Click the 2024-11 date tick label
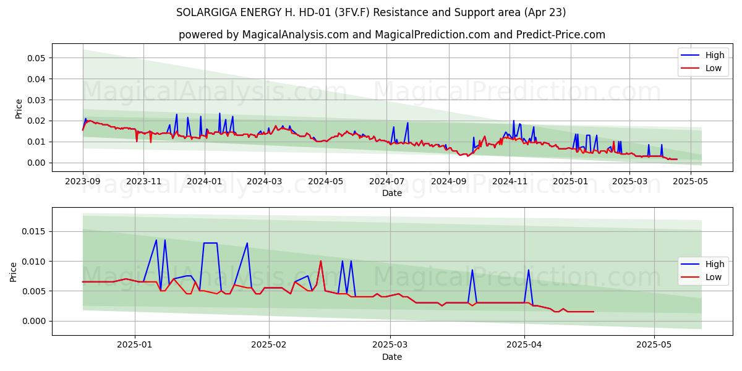Image resolution: width=742 pixels, height=371 pixels. (x=510, y=182)
